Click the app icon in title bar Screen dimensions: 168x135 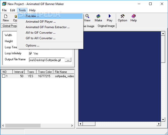[4, 4]
